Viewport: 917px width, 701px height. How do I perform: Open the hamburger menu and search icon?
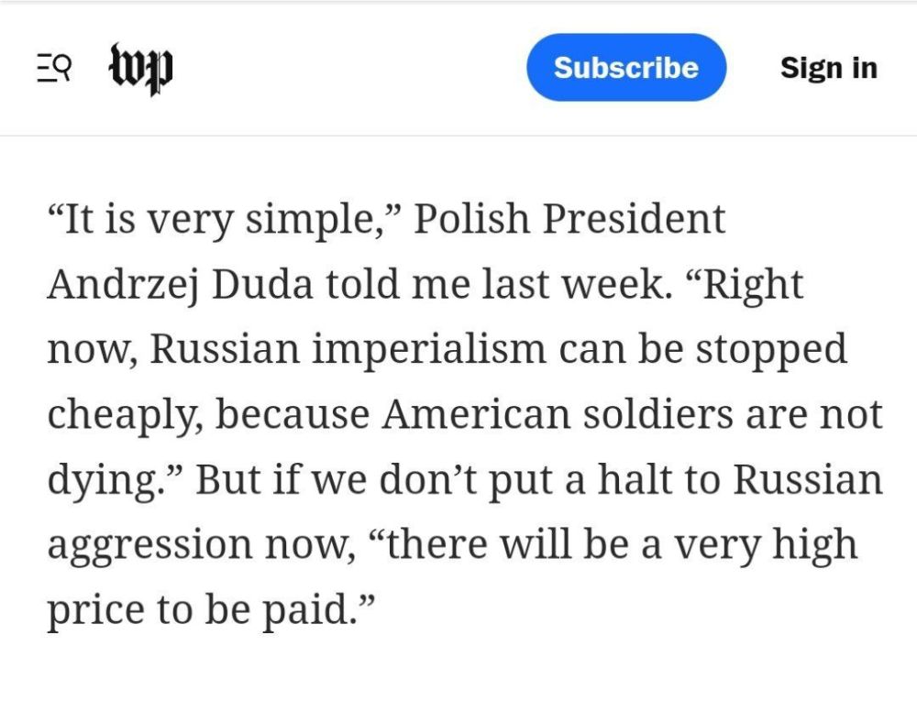pos(52,67)
